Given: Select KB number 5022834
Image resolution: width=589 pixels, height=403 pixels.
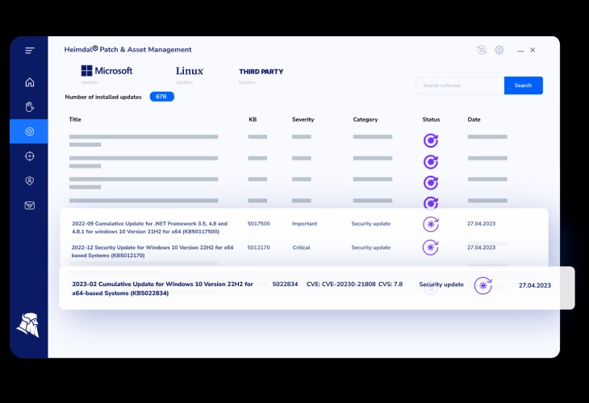Looking at the screenshot, I should point(285,285).
